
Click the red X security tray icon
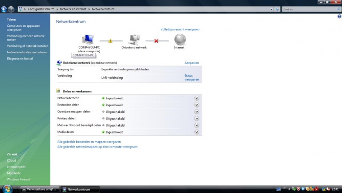pyautogui.click(x=317, y=189)
